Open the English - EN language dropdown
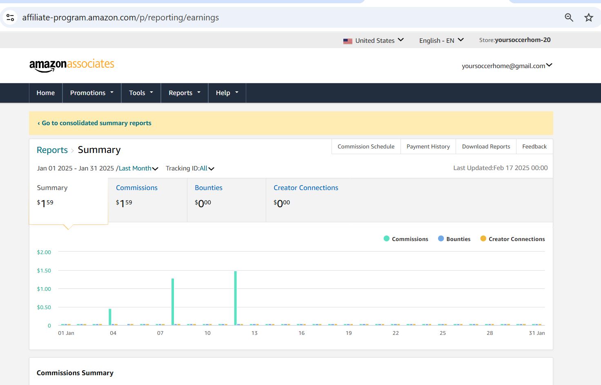 tap(441, 40)
